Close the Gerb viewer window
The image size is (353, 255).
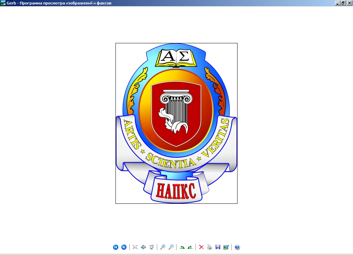point(350,3)
